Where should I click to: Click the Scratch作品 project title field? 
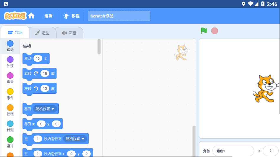click(119, 16)
